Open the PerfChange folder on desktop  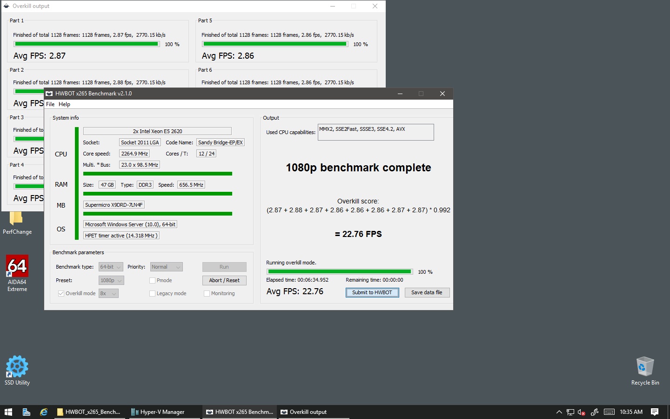17,222
